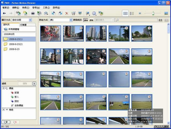Open the 編輯 menu
This screenshot has width=171, height=129.
(x=16, y=8)
